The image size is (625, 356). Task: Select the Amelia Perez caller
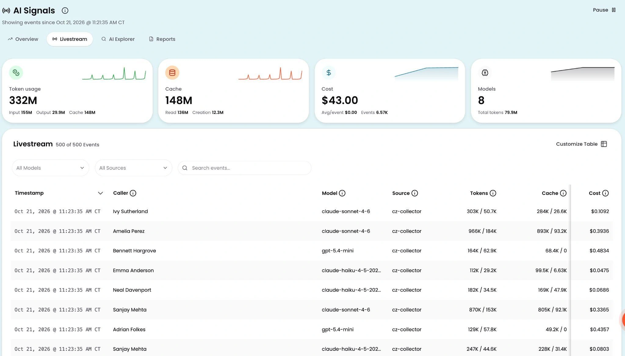coord(128,231)
